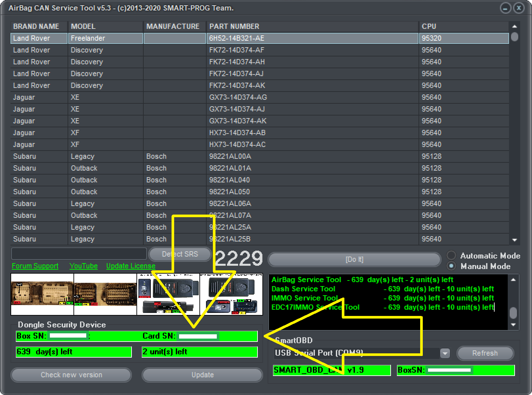Open first connector pinout thumbnail
This screenshot has width=532, height=395.
click(42, 294)
